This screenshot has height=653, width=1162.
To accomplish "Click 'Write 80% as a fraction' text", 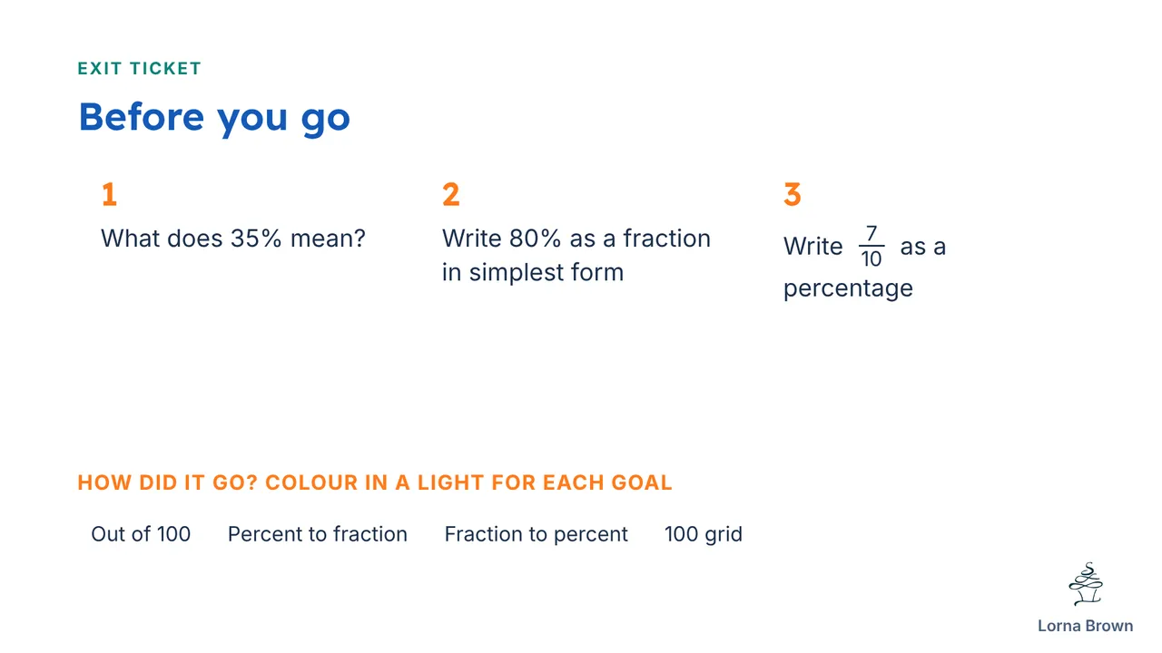I will (576, 239).
